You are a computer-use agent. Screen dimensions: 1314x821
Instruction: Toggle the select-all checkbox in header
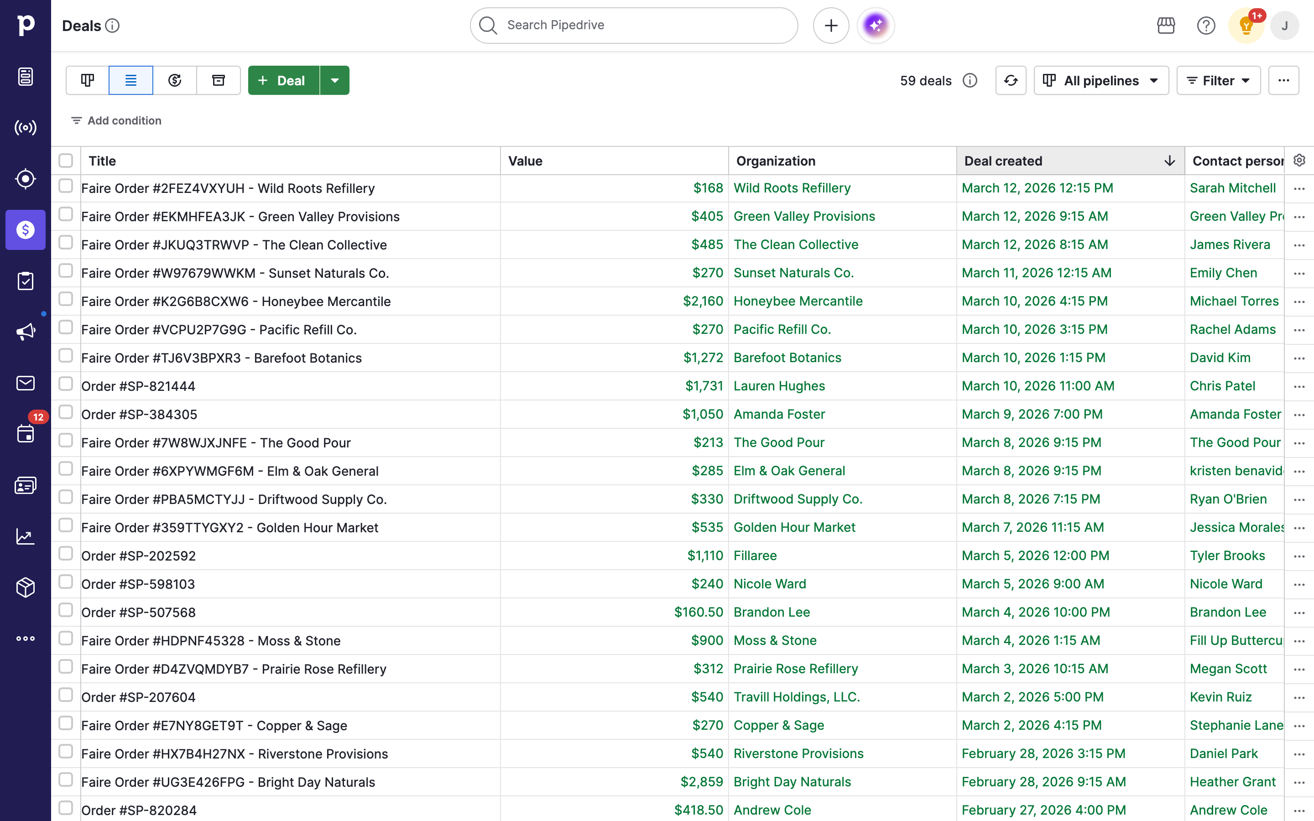click(x=66, y=160)
